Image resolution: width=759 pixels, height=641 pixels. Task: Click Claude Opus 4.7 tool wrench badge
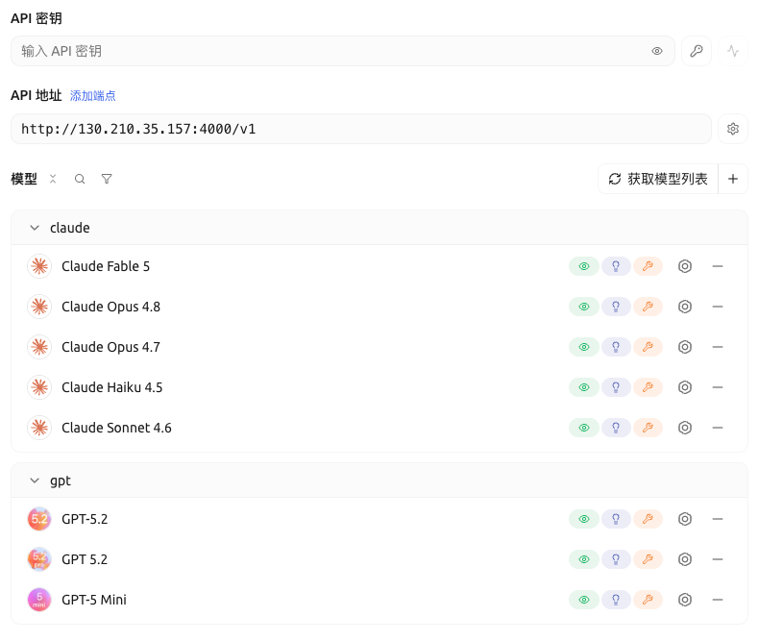648,347
